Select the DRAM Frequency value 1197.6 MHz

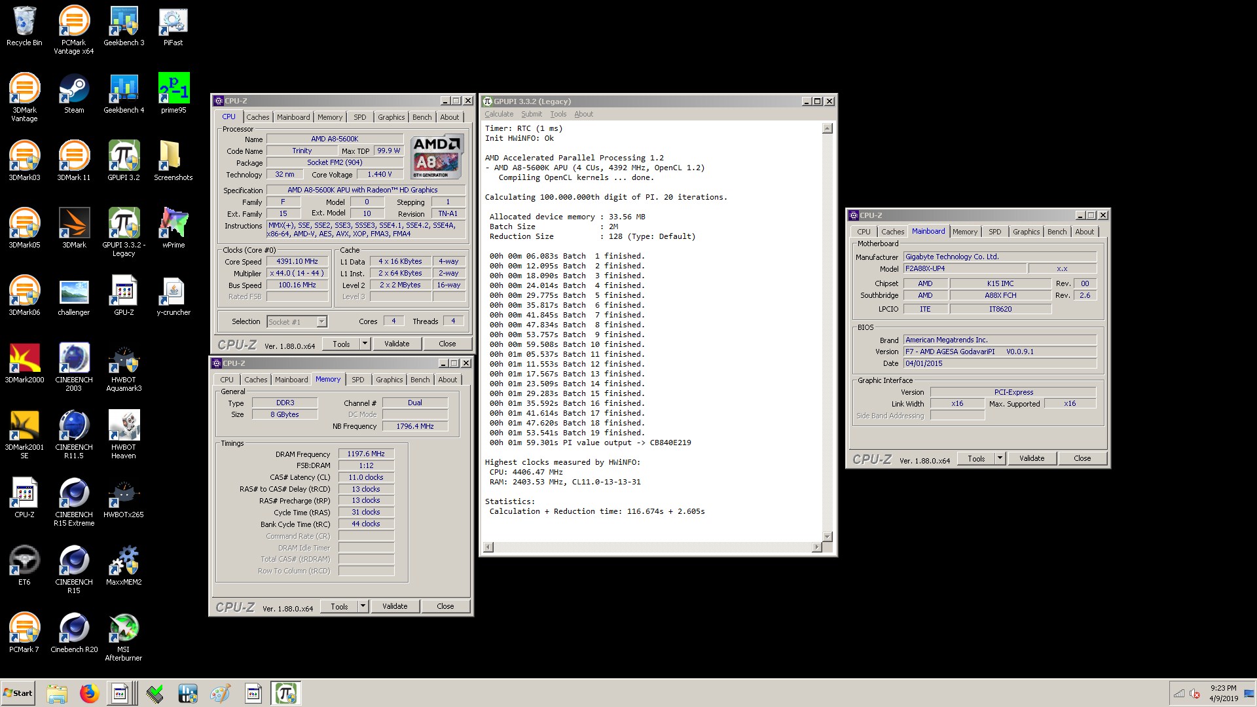[366, 454]
